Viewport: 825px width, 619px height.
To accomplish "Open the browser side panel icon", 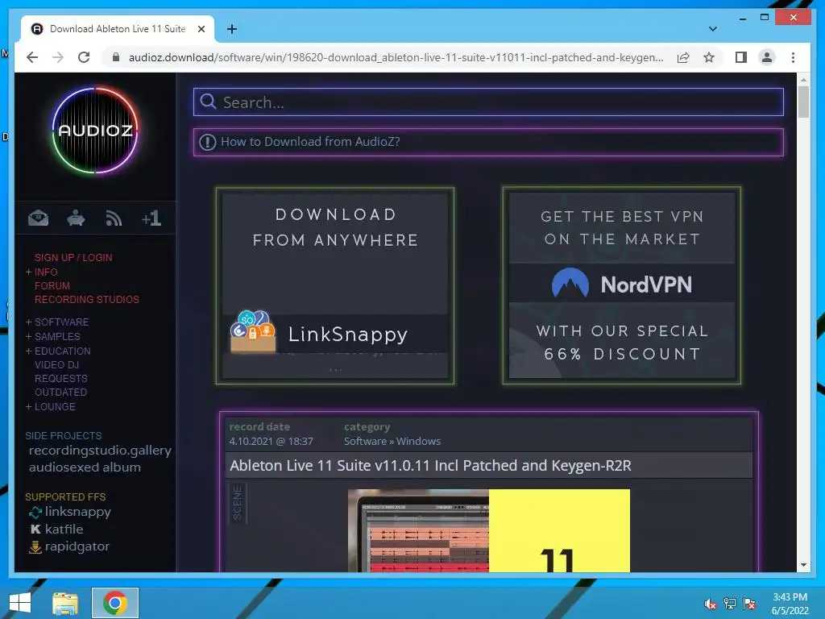I will click(741, 57).
